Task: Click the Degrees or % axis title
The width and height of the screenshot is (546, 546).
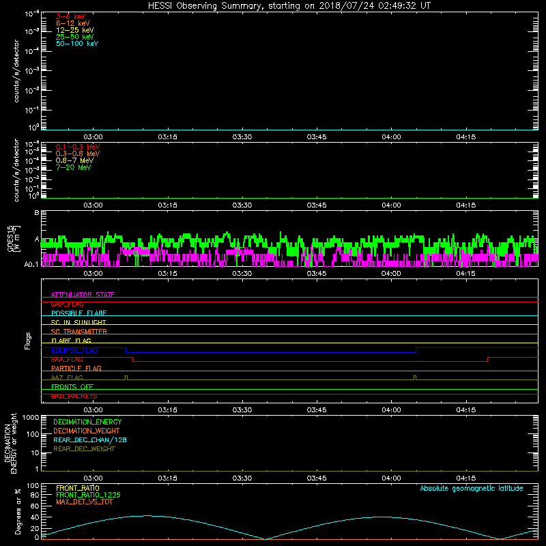Action: pos(18,511)
